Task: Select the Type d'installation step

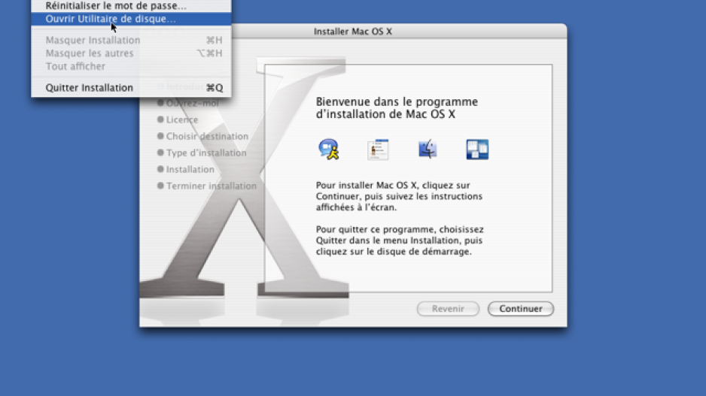Action: [202, 153]
